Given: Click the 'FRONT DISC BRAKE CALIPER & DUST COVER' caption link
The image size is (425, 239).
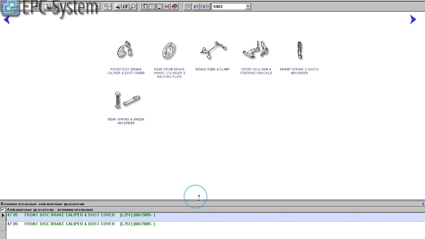Looking at the screenshot, I should pyautogui.click(x=126, y=71).
